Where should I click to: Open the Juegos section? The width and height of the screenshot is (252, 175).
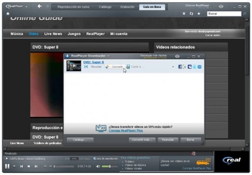coord(74,34)
